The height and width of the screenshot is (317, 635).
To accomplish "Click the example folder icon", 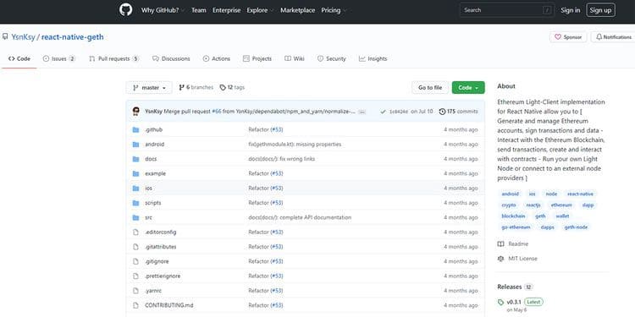I will click(x=135, y=173).
